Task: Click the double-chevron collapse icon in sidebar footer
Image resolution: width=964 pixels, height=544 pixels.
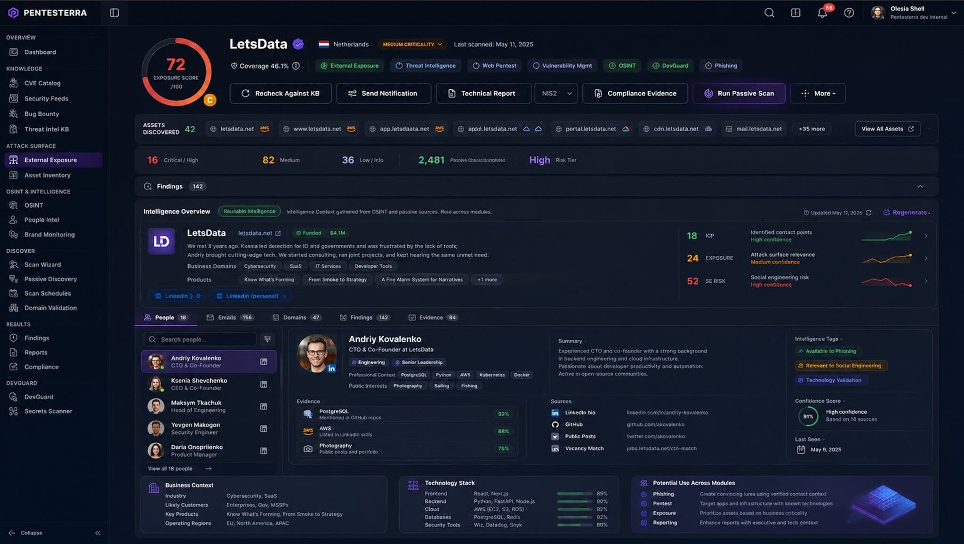Action: 97,533
